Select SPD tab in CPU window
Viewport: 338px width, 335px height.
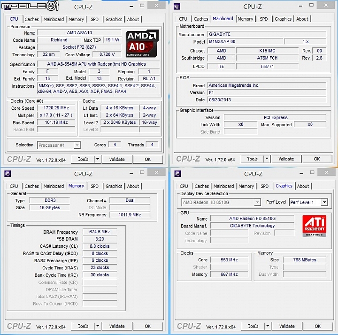click(94, 19)
